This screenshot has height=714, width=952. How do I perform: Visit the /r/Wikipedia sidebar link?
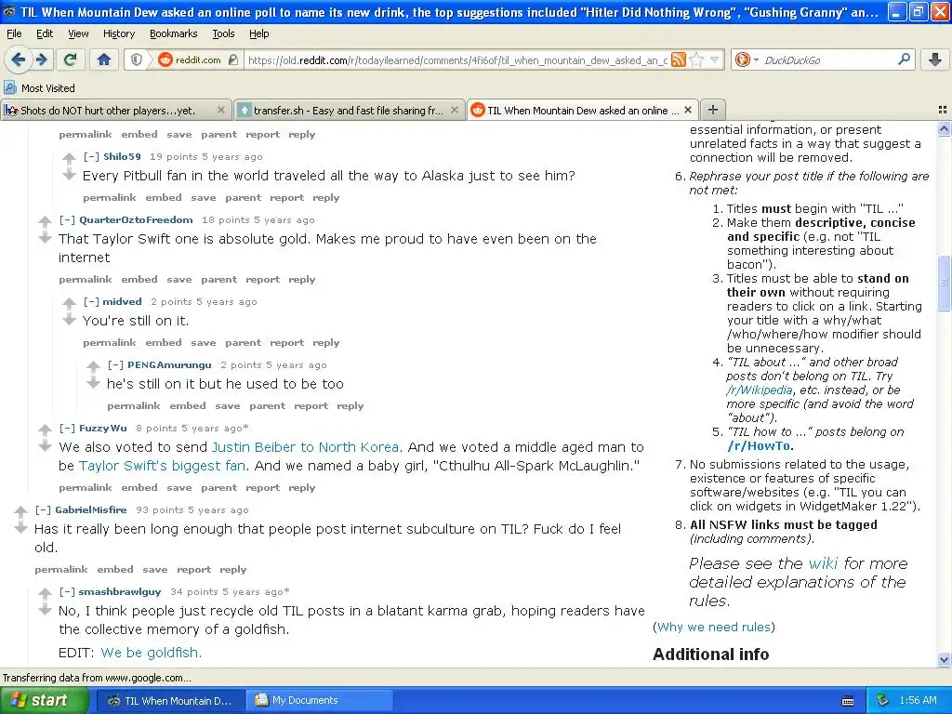click(759, 390)
